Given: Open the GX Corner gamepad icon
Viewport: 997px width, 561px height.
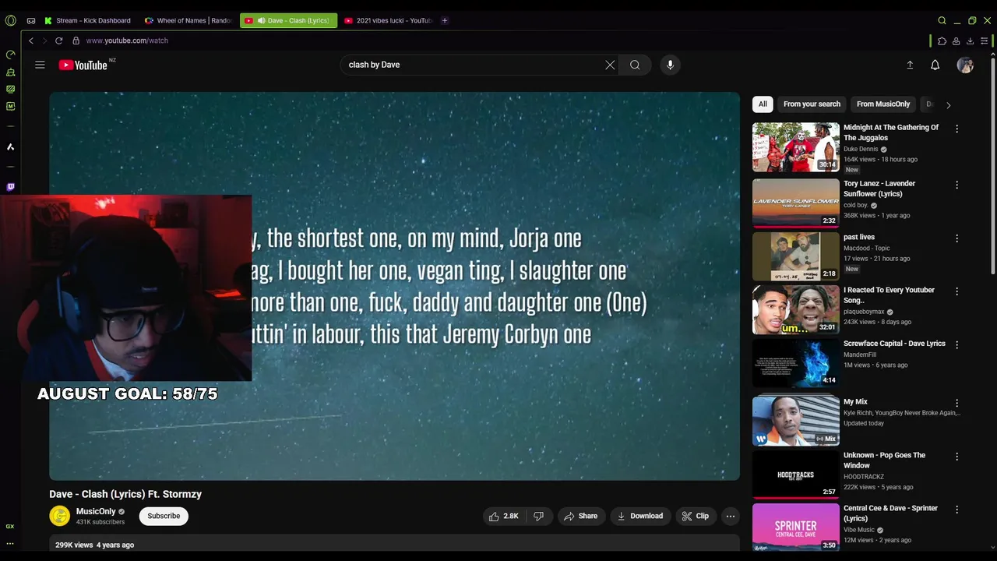Looking at the screenshot, I should tap(30, 20).
